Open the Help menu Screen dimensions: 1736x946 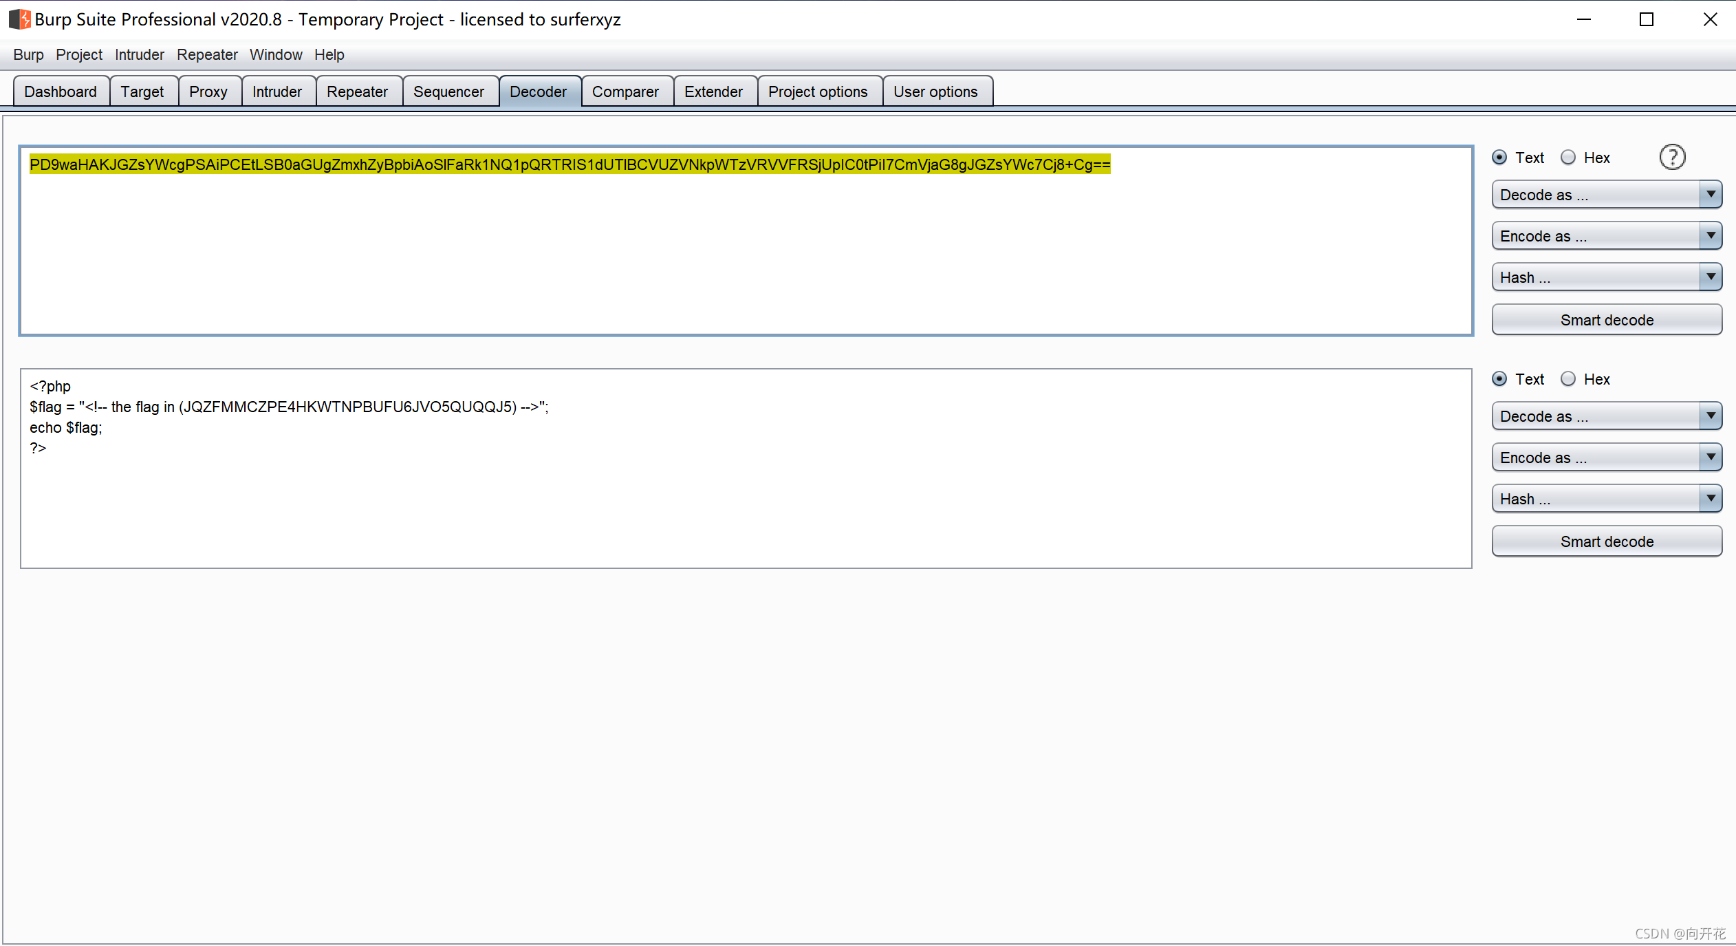coord(329,54)
